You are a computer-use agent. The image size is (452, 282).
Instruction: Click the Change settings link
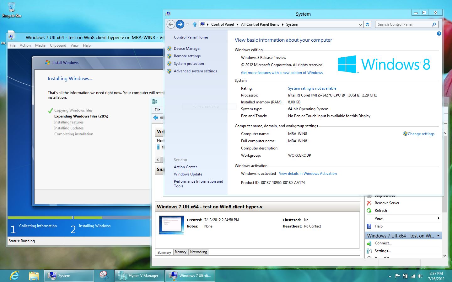421,134
